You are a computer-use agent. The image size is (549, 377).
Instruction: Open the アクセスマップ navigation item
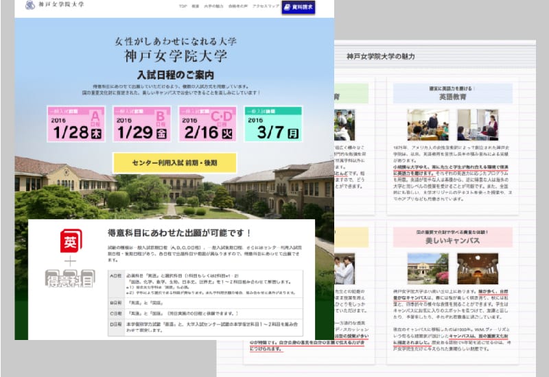[266, 6]
